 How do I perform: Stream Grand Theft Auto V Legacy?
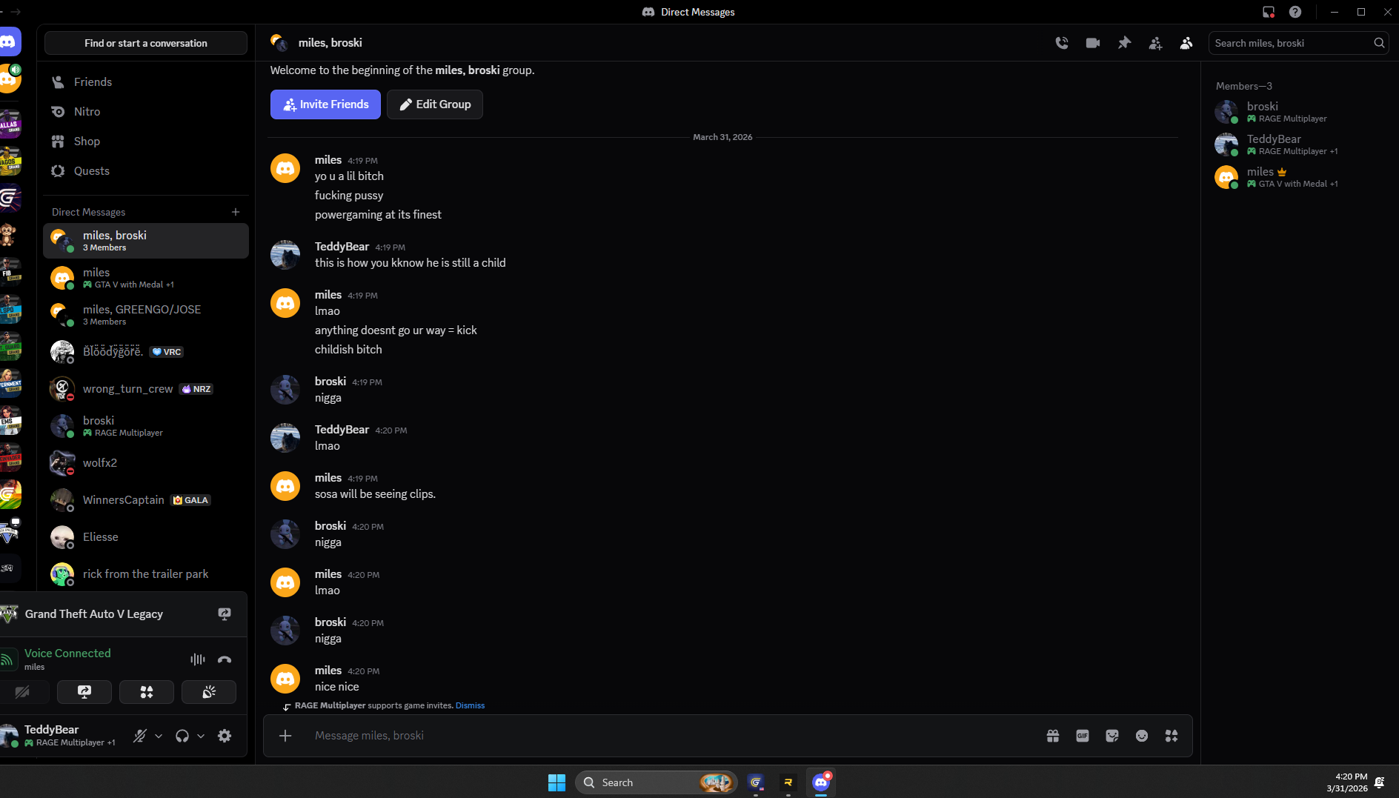[225, 614]
